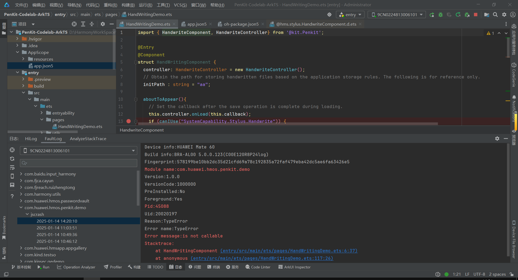
Task: Click the refresh icon in FaultLog sidebar
Action: tap(12, 159)
